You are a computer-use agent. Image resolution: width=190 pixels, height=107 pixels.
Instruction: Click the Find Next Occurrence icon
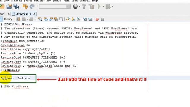pos(51,19)
